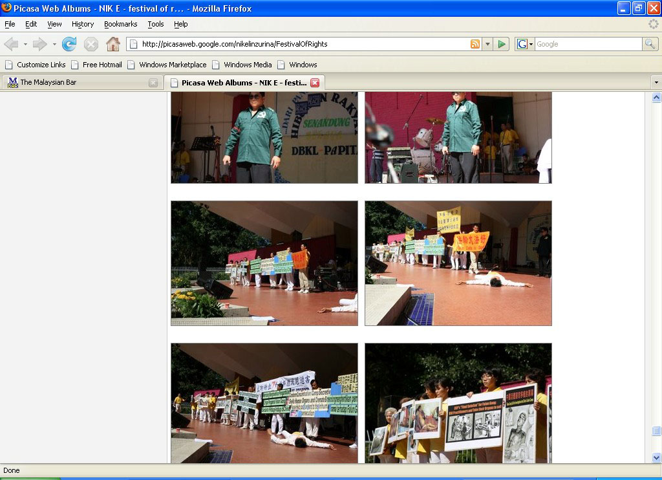
Task: Click the Forward arrow button
Action: click(x=40, y=44)
